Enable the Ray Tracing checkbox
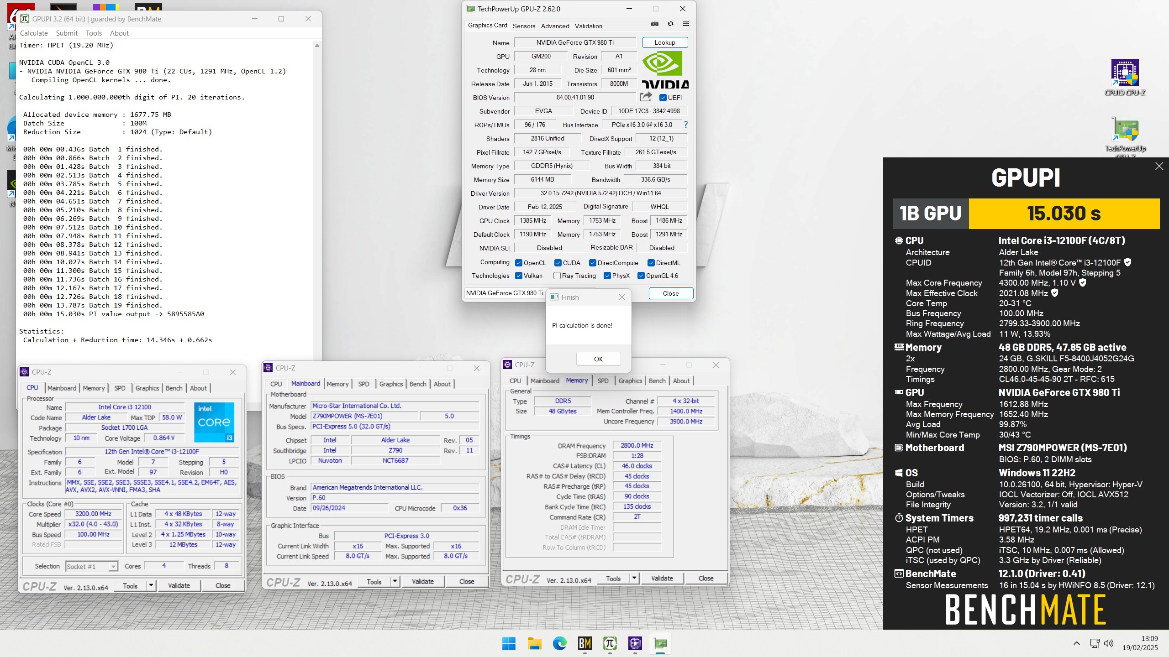Viewport: 1169px width, 657px height. [x=557, y=276]
